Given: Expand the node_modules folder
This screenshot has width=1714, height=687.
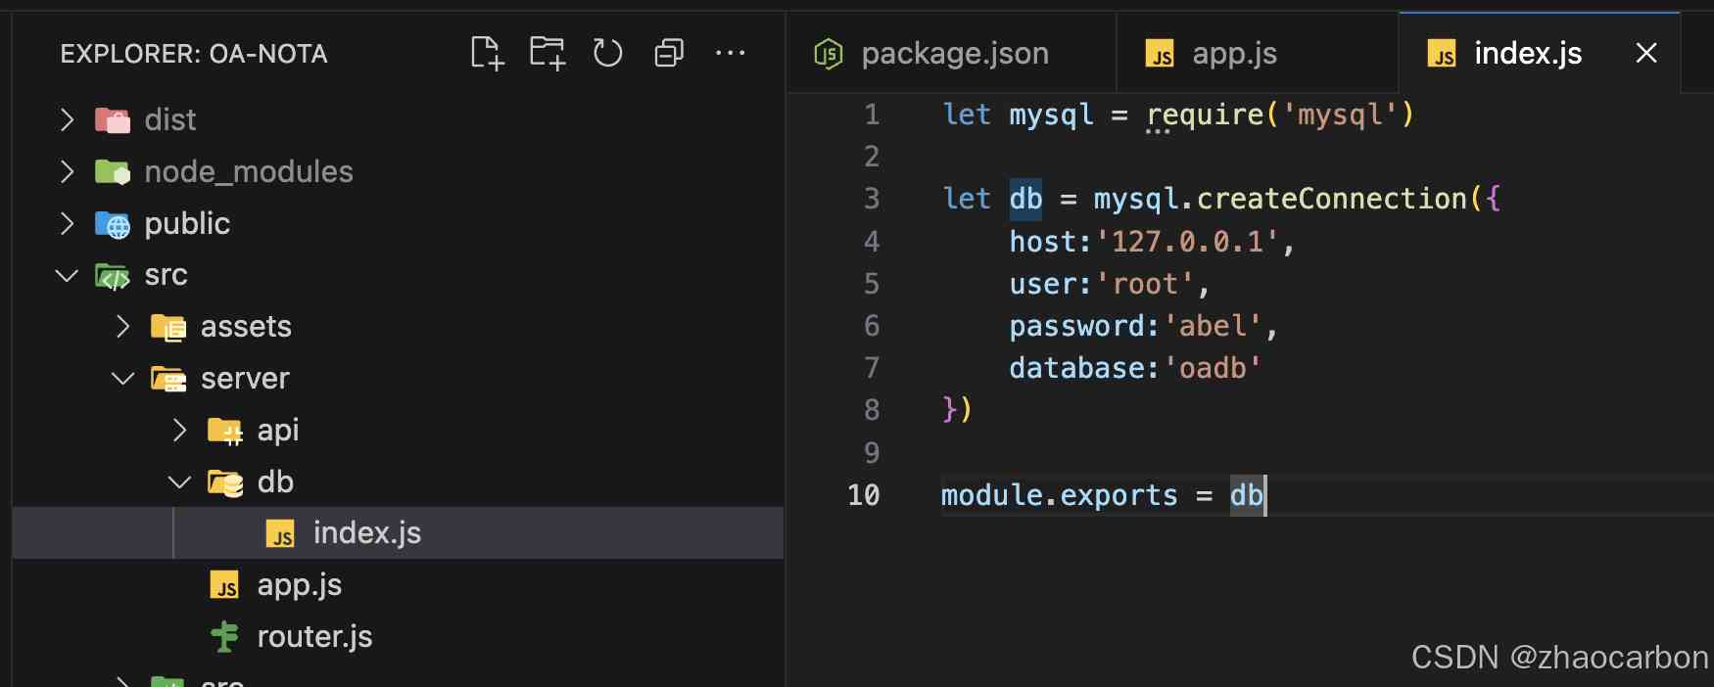Looking at the screenshot, I should click(67, 172).
